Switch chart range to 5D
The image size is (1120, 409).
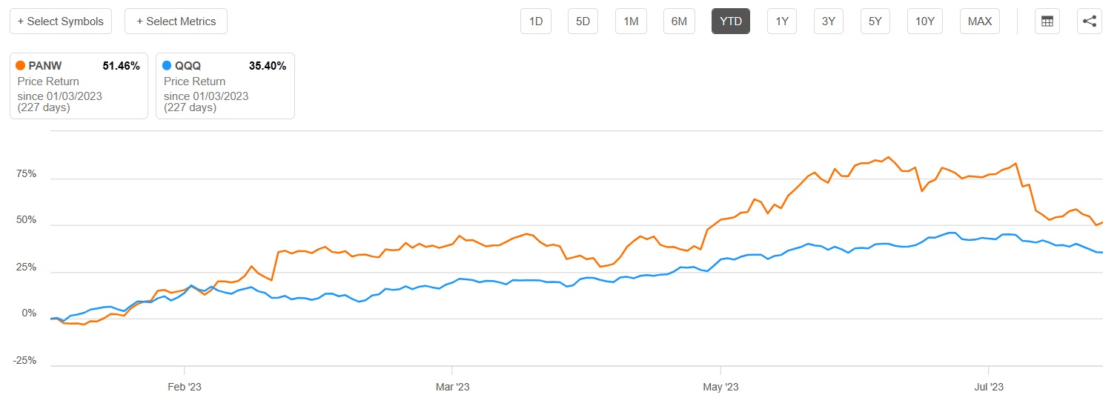coord(583,21)
